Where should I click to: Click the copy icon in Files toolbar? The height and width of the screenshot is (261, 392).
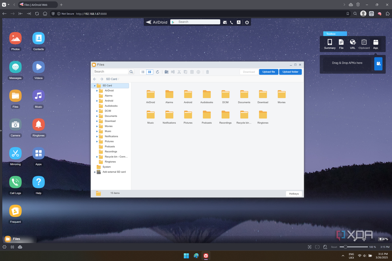tap(185, 72)
